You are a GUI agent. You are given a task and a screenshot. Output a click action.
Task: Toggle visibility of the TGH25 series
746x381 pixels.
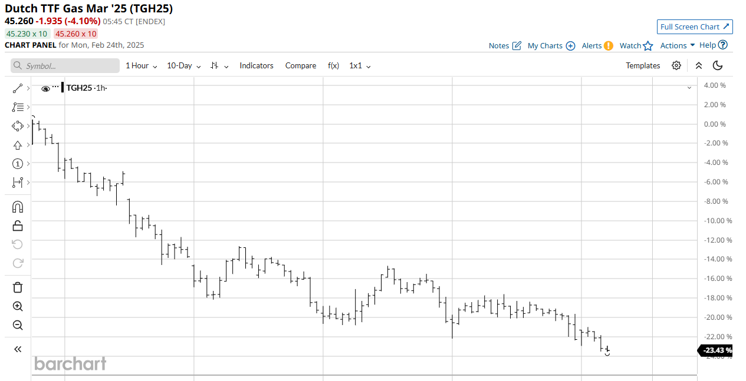pos(45,88)
